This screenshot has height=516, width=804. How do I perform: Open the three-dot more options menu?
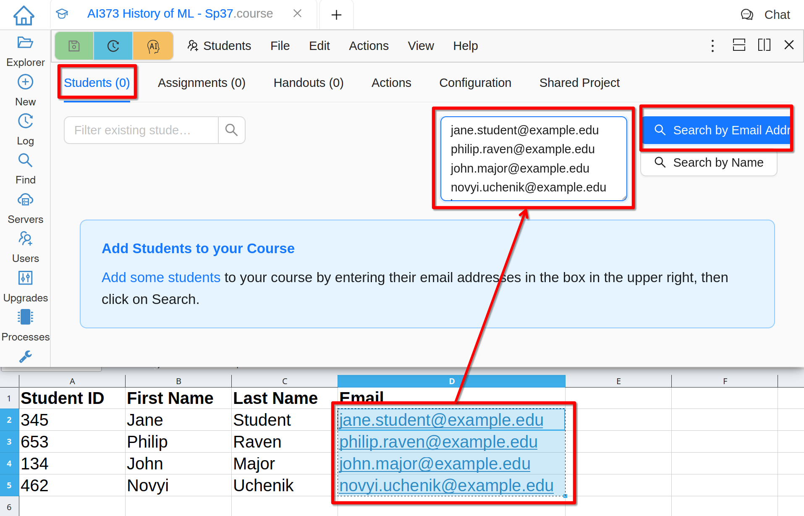[x=712, y=46]
